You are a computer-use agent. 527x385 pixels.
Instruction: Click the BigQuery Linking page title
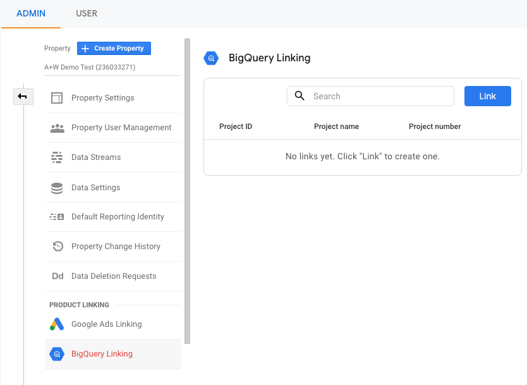(270, 58)
